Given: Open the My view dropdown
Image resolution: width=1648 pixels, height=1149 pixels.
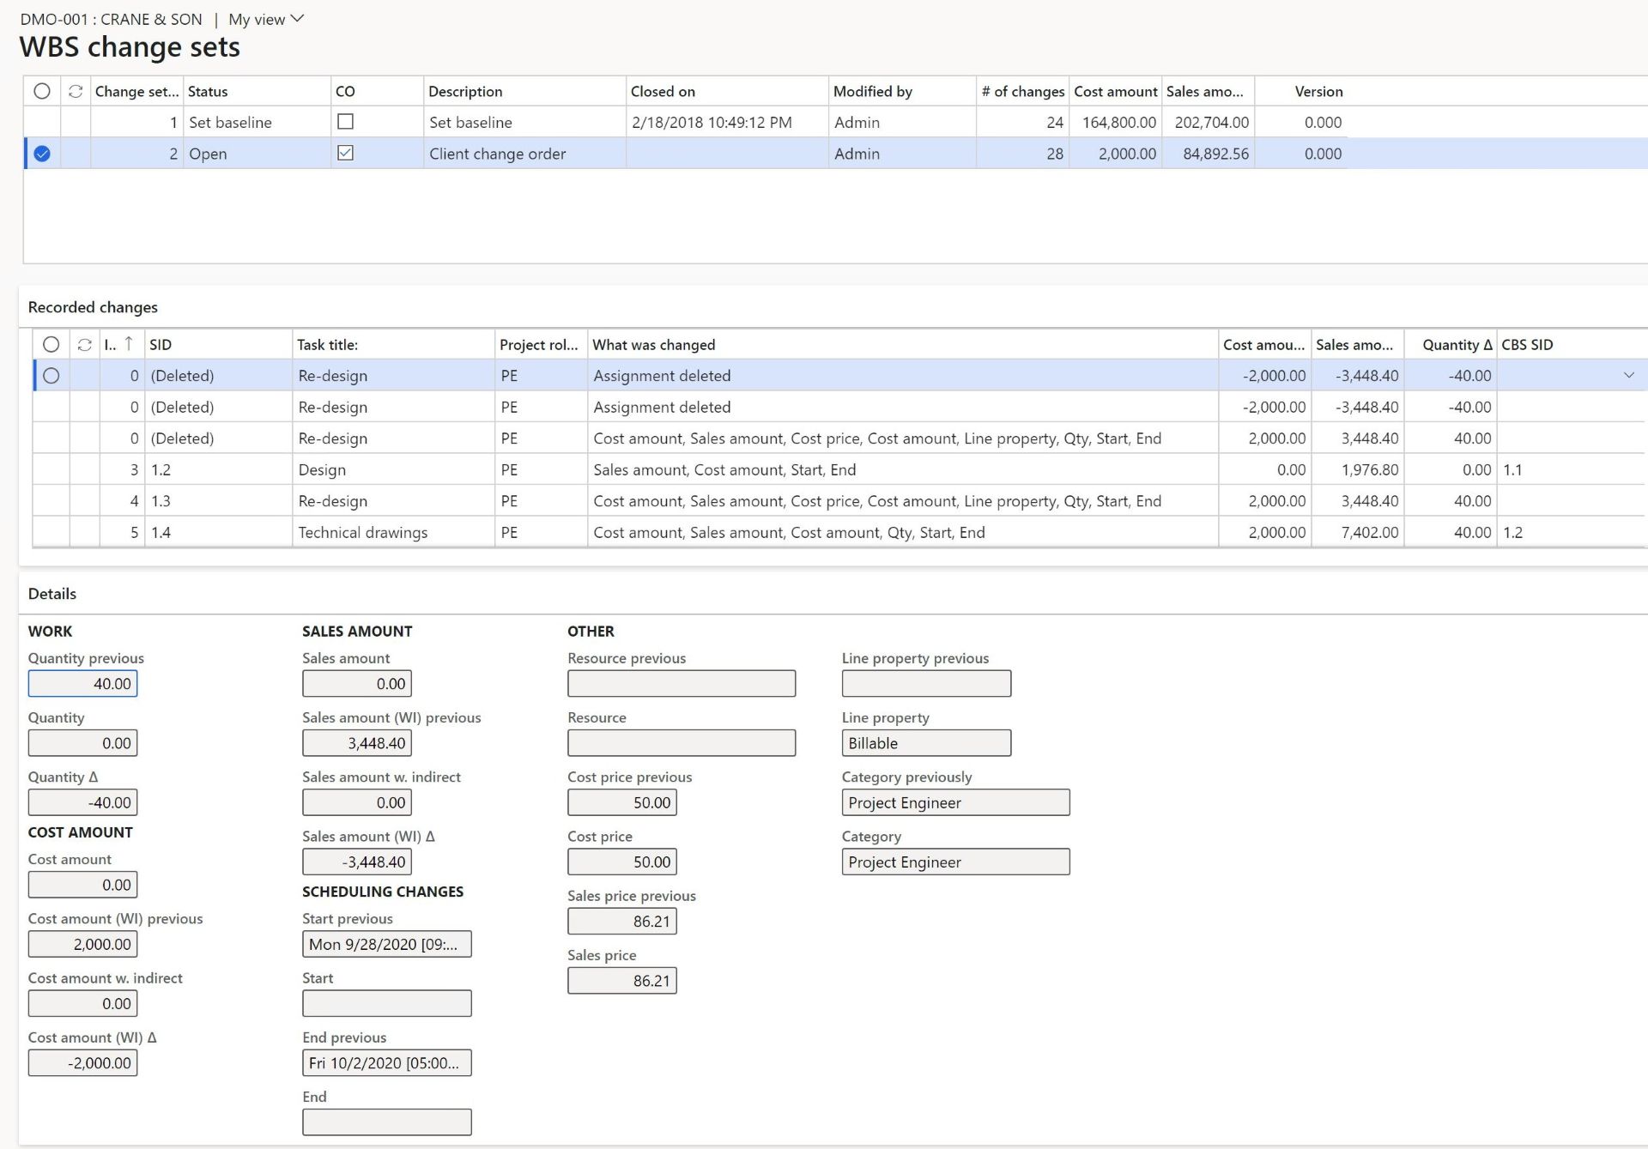Looking at the screenshot, I should pyautogui.click(x=266, y=19).
